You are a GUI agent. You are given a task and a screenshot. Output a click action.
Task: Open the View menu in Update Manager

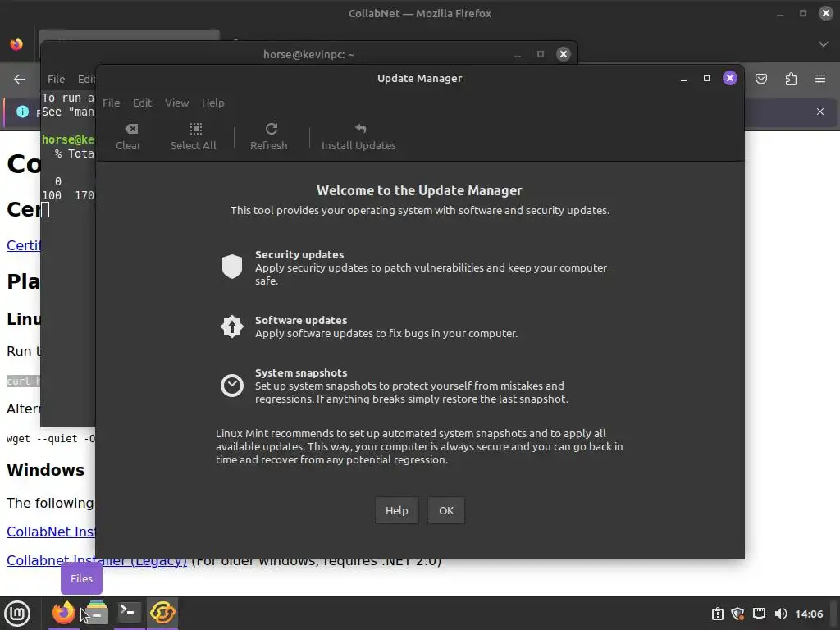[x=177, y=103]
